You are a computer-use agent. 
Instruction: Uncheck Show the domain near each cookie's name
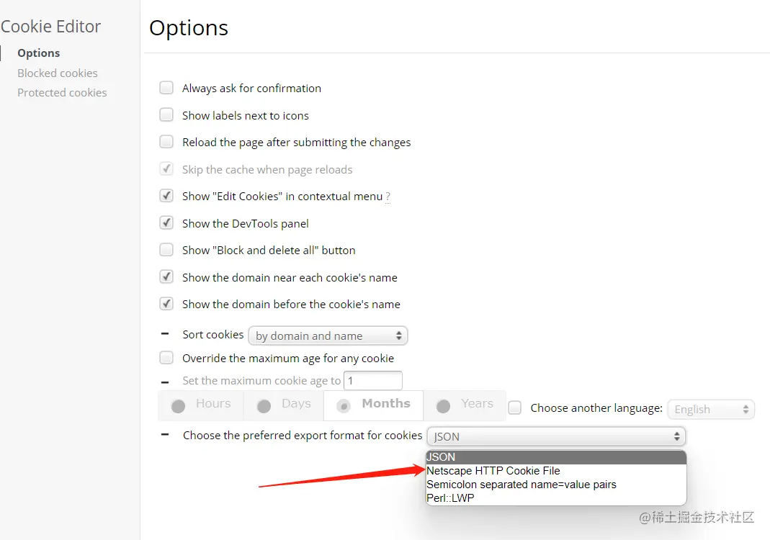point(166,277)
